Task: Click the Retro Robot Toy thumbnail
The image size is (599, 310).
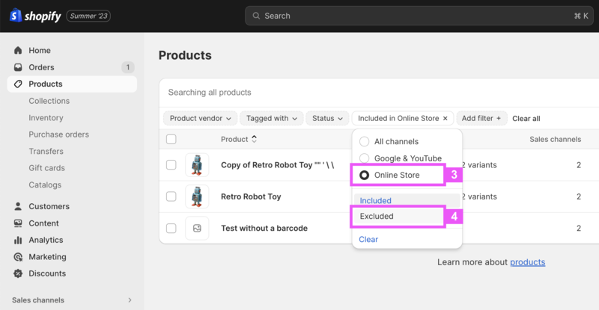Action: coord(197,196)
